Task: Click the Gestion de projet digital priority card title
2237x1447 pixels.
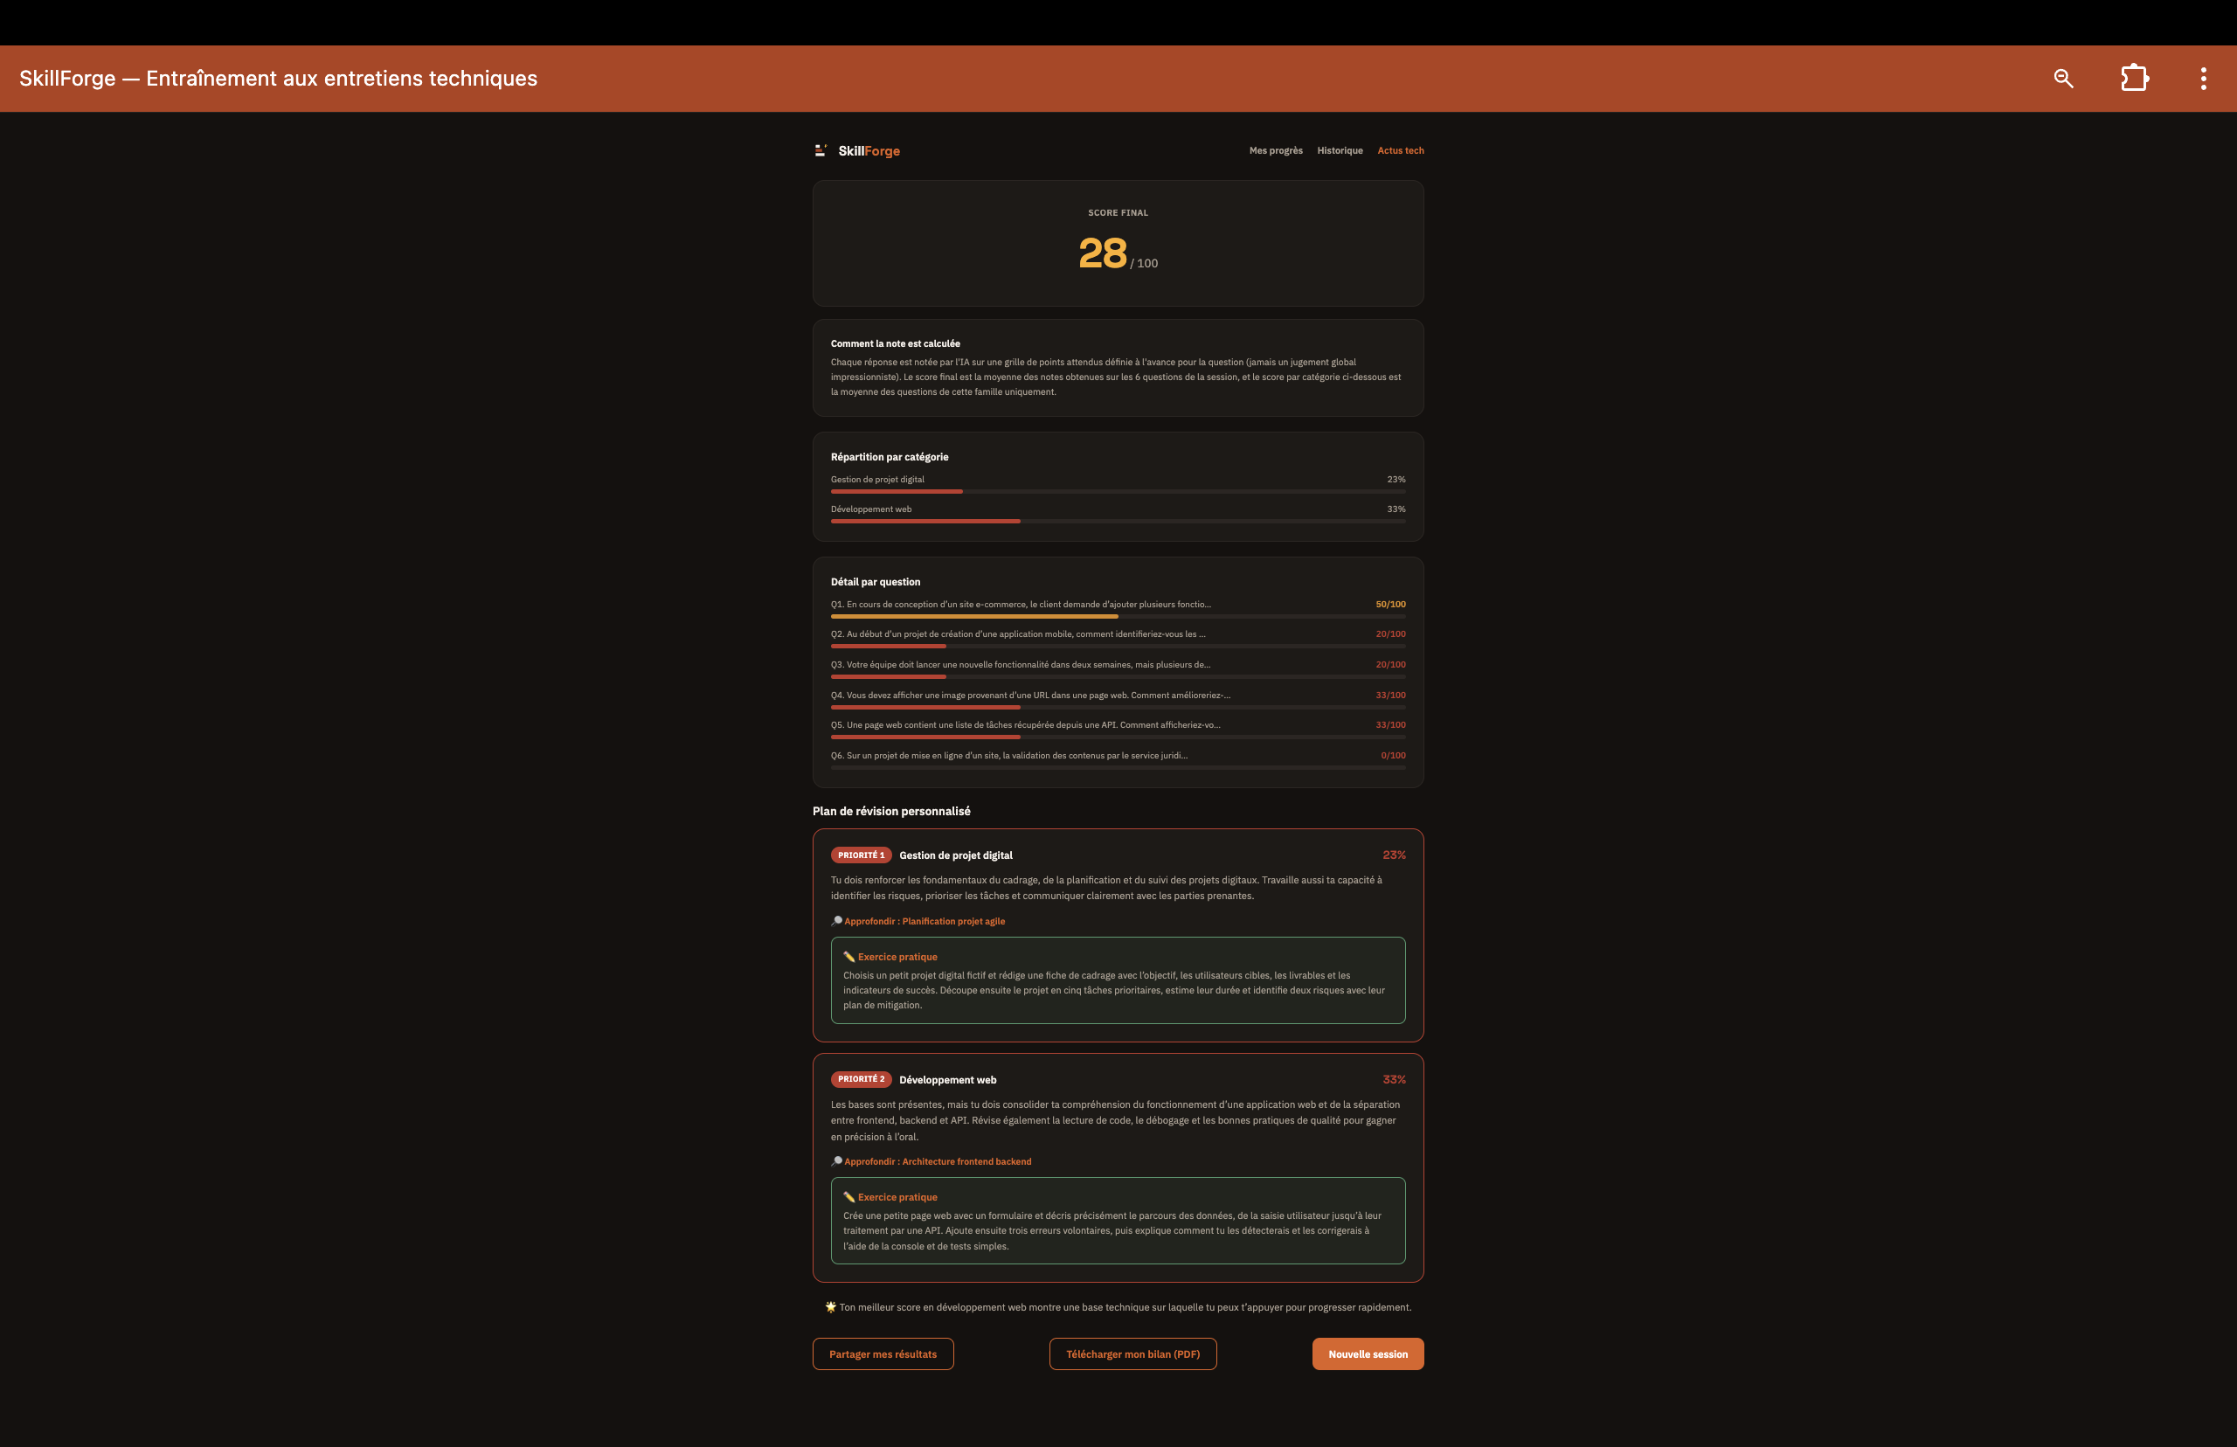Action: (955, 855)
